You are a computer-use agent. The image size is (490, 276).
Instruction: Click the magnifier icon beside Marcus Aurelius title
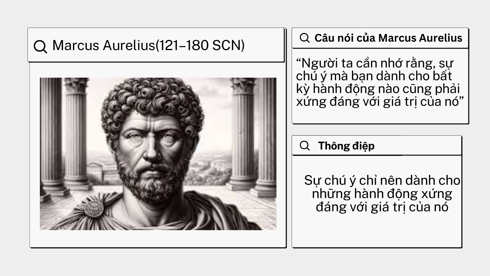tap(40, 47)
